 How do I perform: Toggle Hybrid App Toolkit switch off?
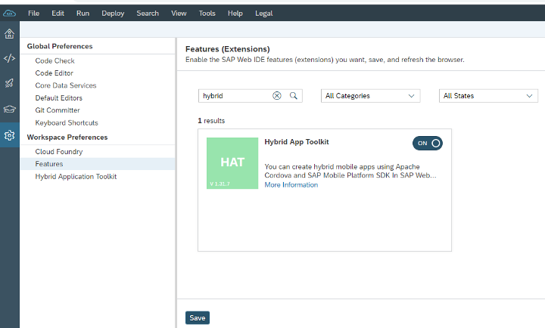click(427, 144)
